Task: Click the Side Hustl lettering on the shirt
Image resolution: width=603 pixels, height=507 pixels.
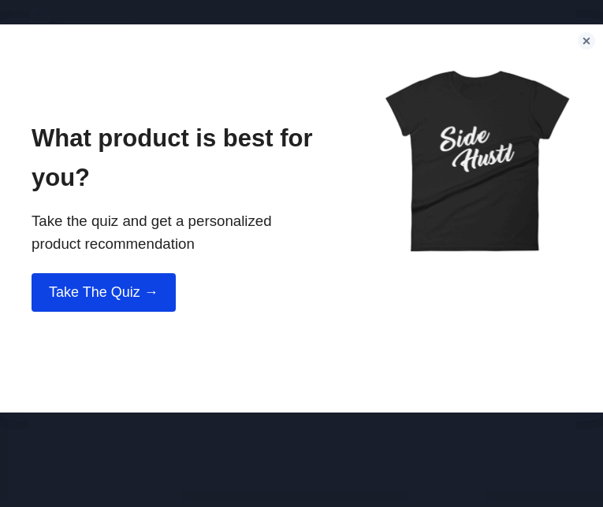Action: [x=476, y=148]
